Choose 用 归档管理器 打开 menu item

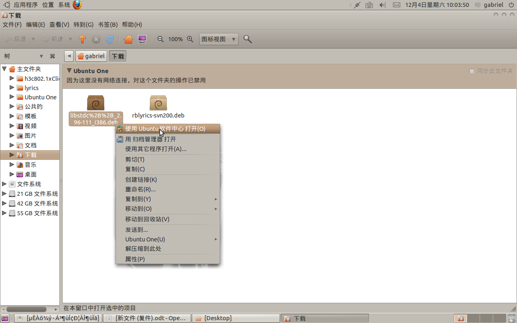(x=168, y=139)
